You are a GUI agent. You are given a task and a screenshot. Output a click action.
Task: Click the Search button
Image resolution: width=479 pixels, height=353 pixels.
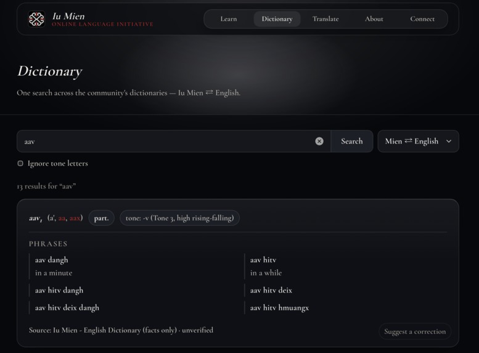352,141
